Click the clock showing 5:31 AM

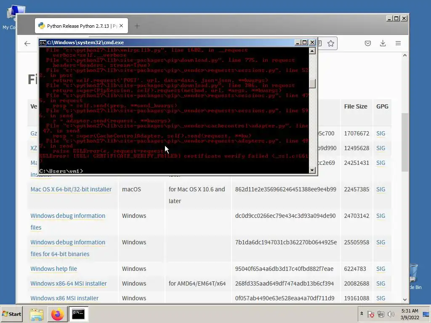point(410,314)
